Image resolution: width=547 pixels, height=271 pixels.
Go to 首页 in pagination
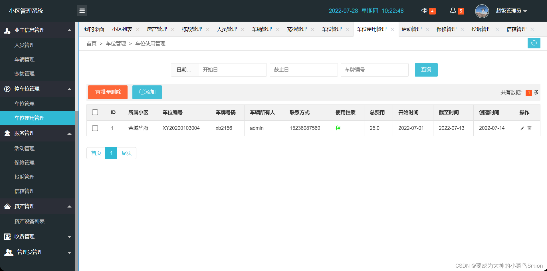96,153
